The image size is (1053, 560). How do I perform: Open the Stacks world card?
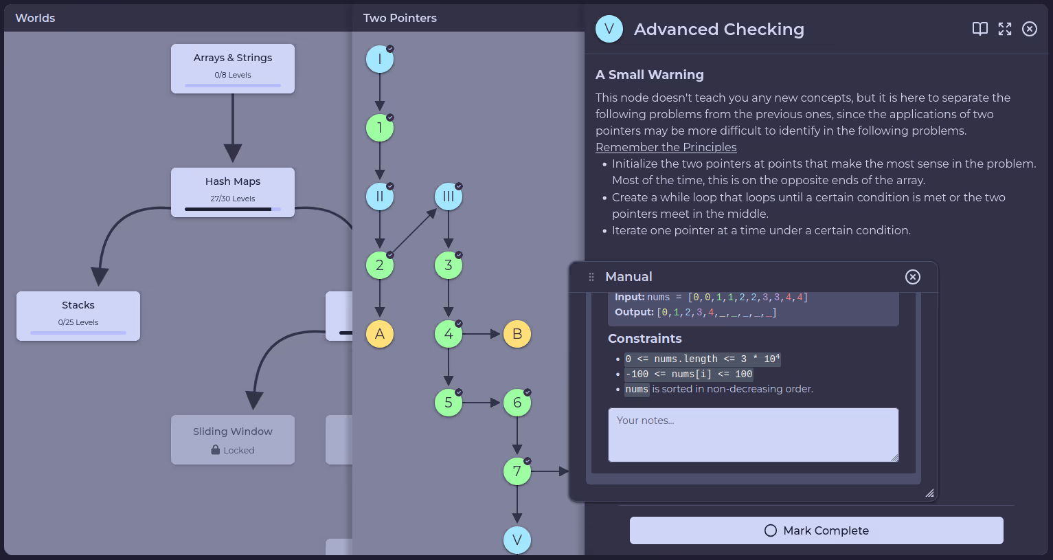coord(78,316)
